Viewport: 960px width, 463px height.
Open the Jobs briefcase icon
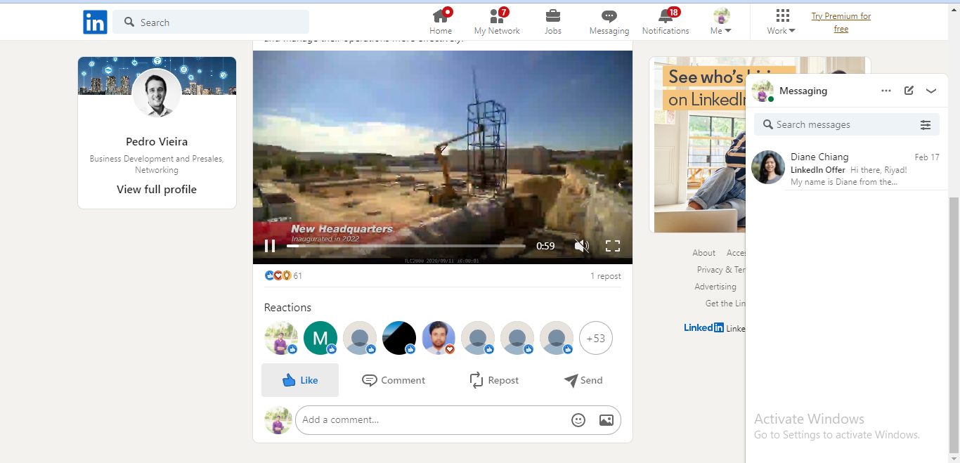click(553, 22)
